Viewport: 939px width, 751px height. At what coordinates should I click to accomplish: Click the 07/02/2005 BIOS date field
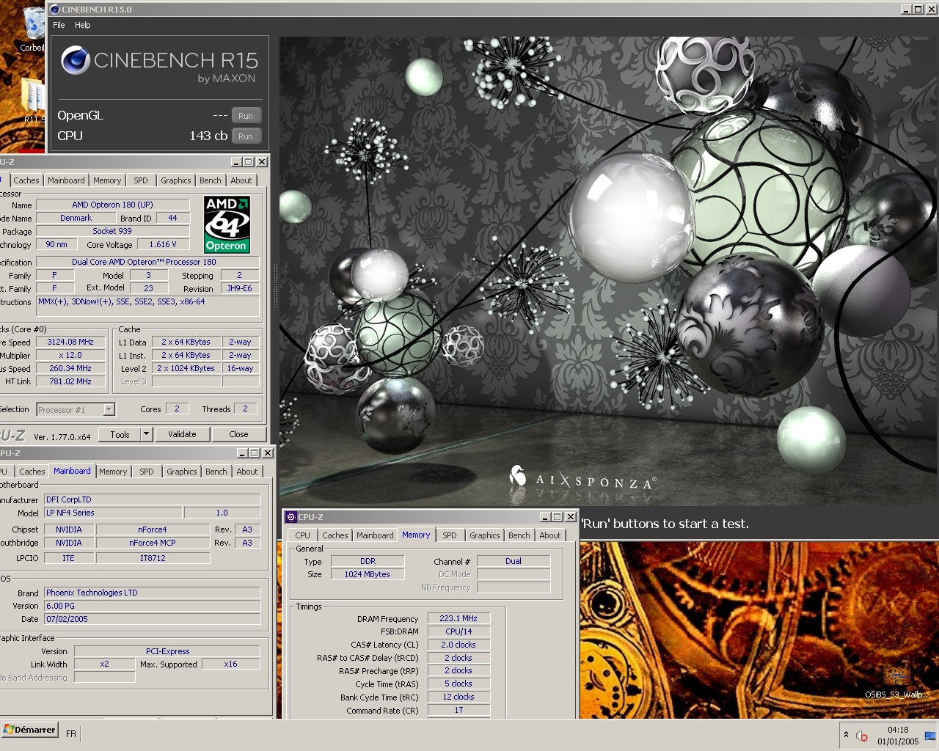(x=153, y=619)
